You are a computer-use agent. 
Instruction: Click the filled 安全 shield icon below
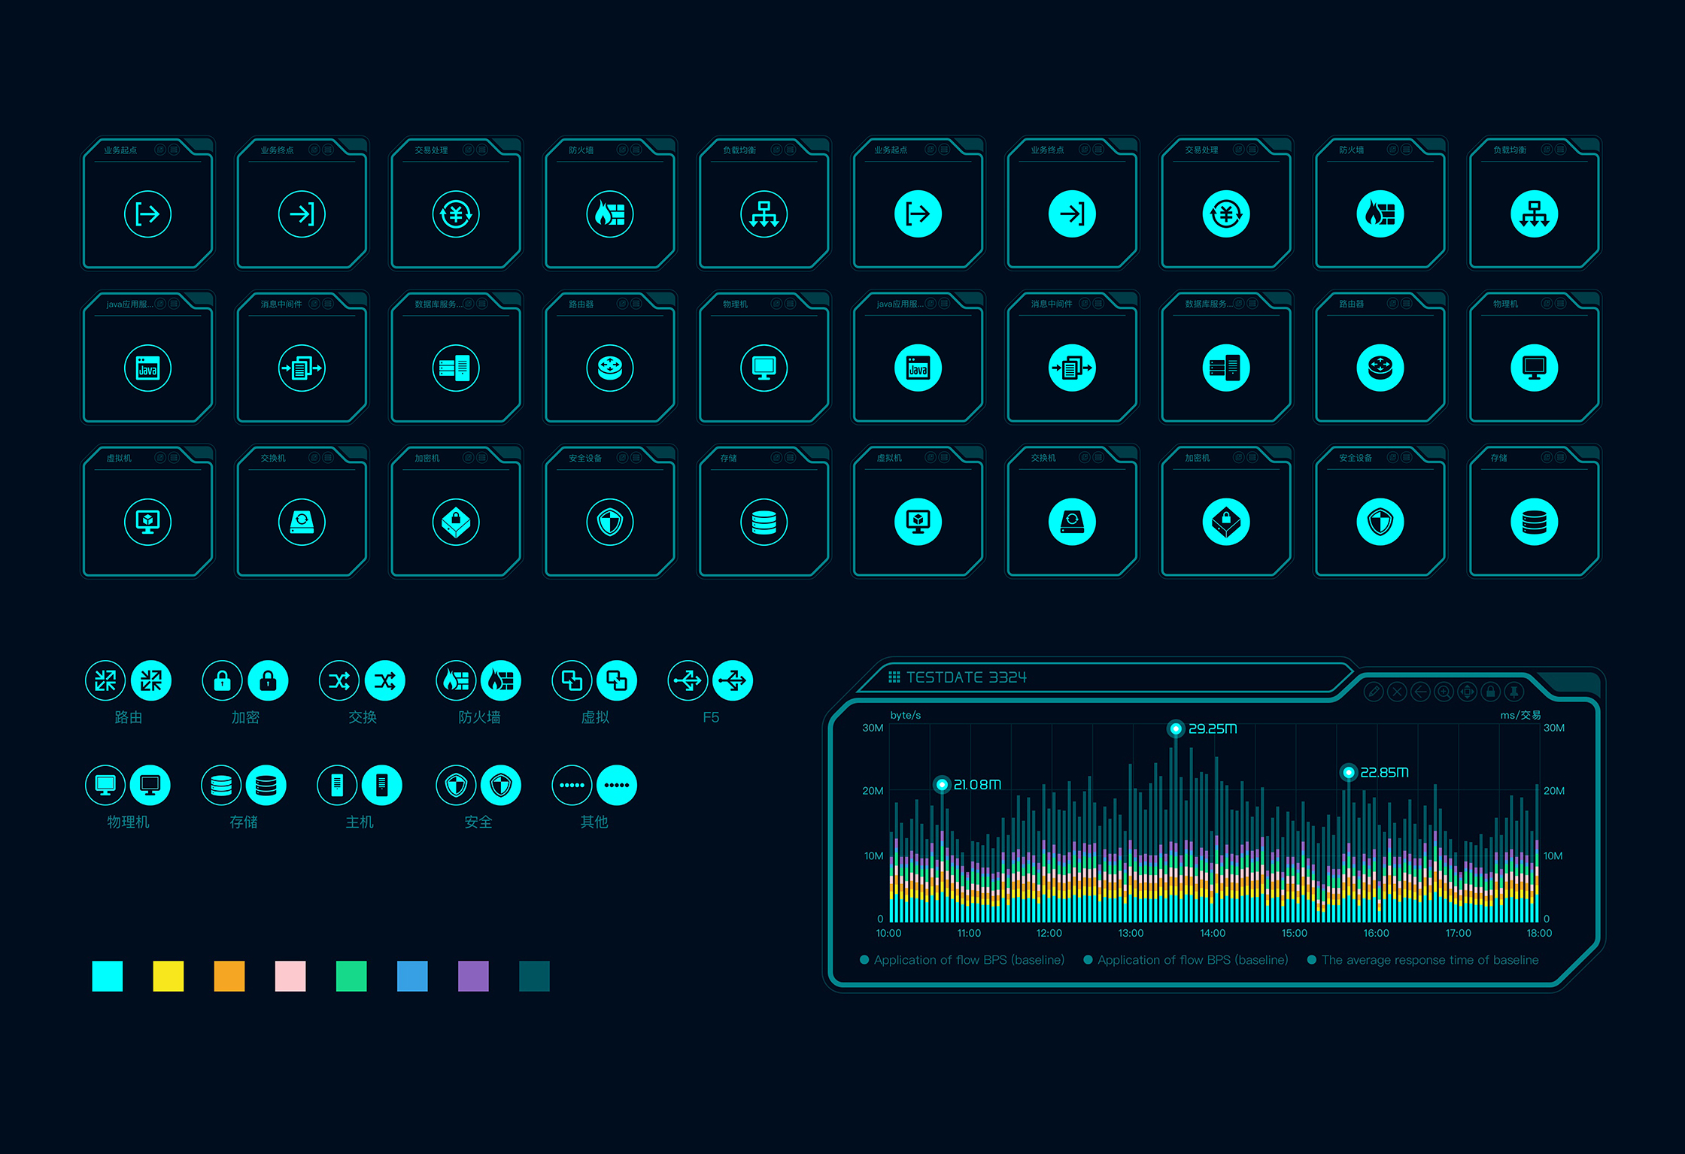501,786
